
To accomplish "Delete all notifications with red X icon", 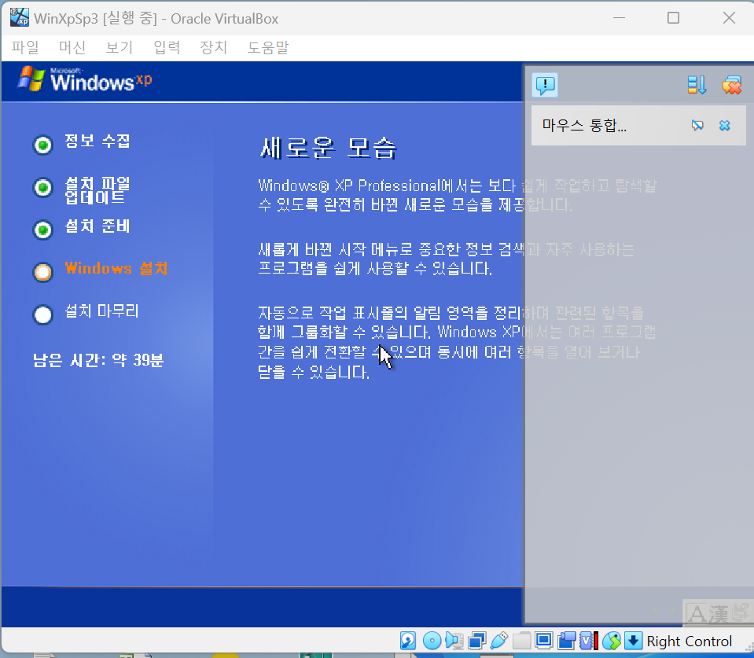I will coord(731,85).
